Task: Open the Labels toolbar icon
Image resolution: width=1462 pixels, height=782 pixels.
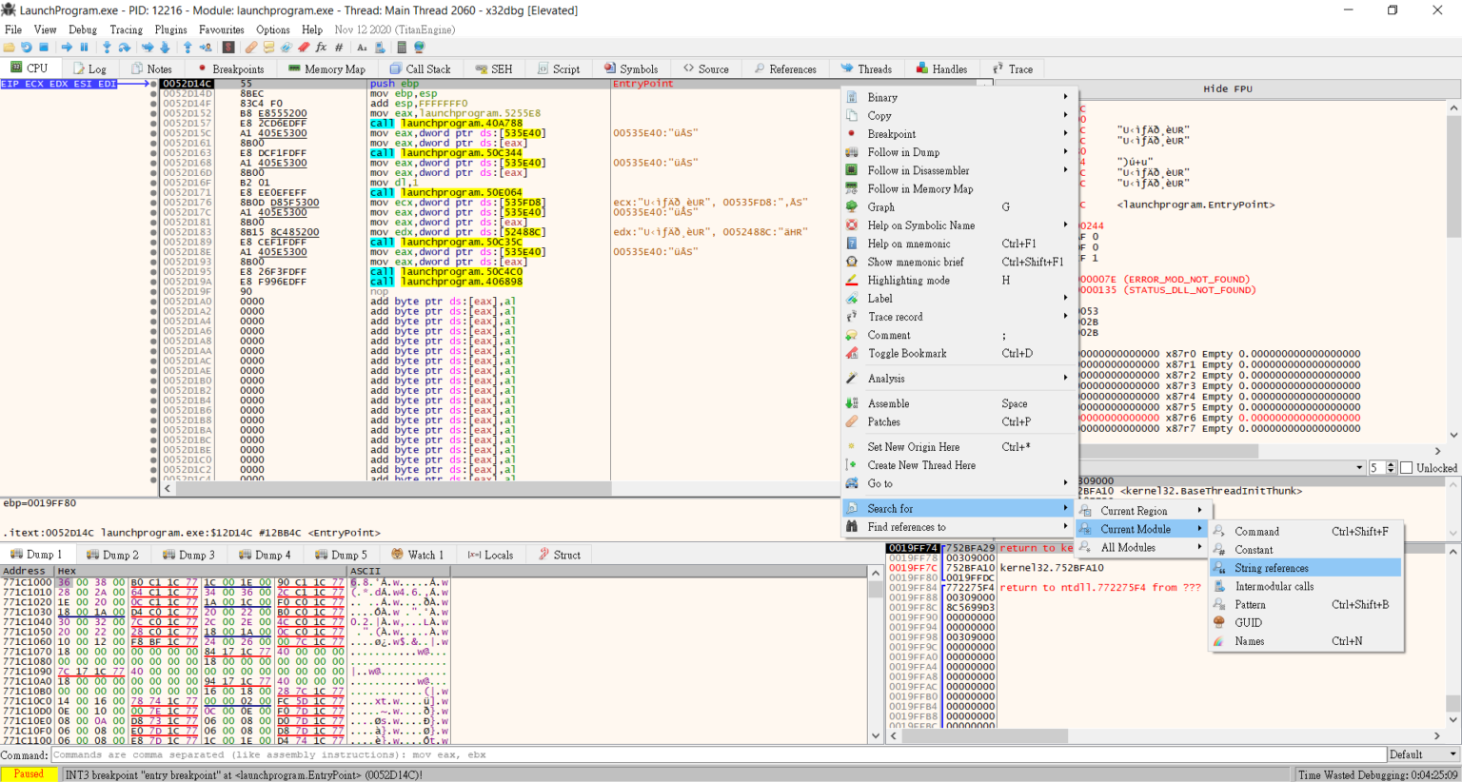Action: pos(286,48)
